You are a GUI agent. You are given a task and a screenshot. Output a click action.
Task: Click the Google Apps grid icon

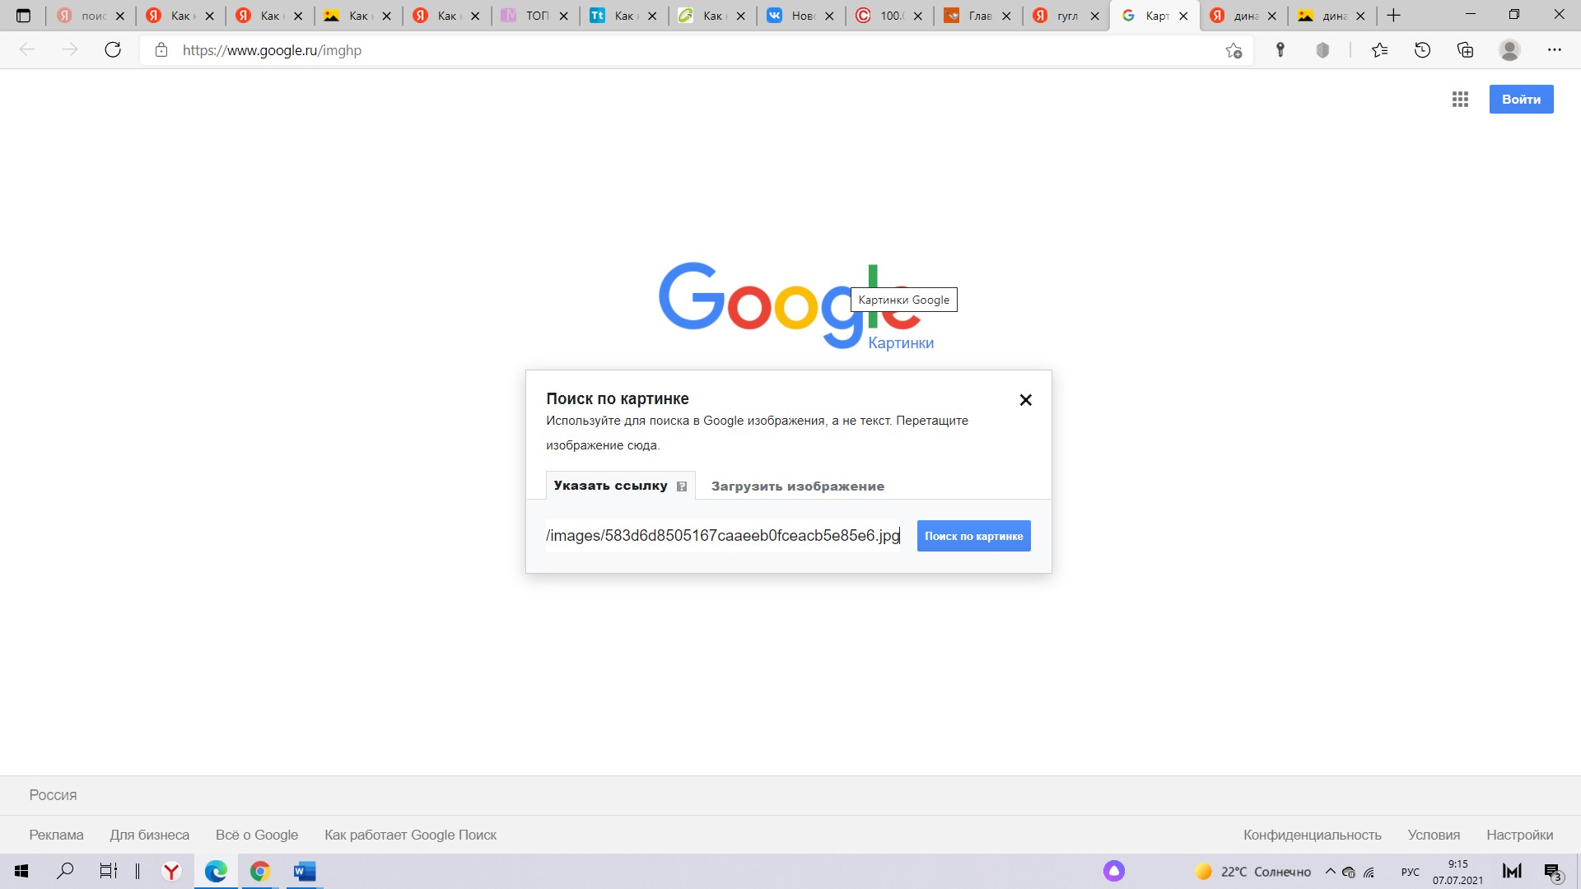(1461, 100)
